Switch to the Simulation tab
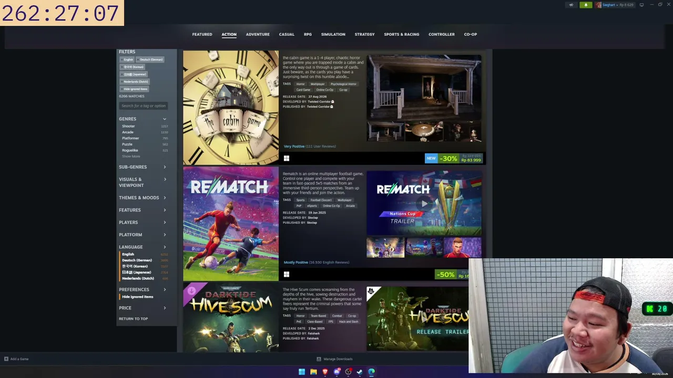673x378 pixels. (x=333, y=35)
